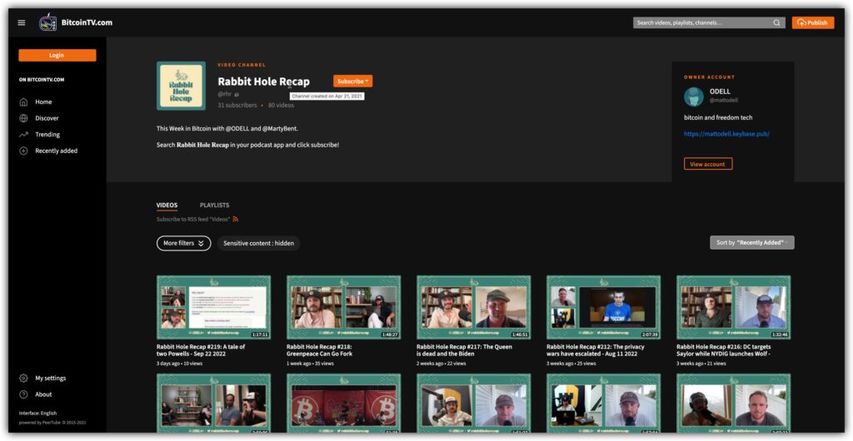Open thumbnail of Recap #216 DC targets
The height and width of the screenshot is (441, 853).
click(734, 307)
